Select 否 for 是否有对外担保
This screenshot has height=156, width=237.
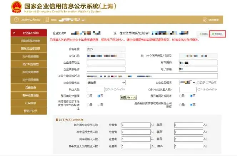point(99,96)
